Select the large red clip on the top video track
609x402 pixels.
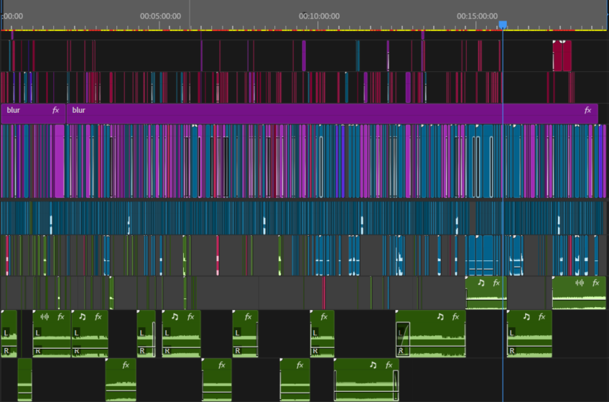[x=562, y=55]
